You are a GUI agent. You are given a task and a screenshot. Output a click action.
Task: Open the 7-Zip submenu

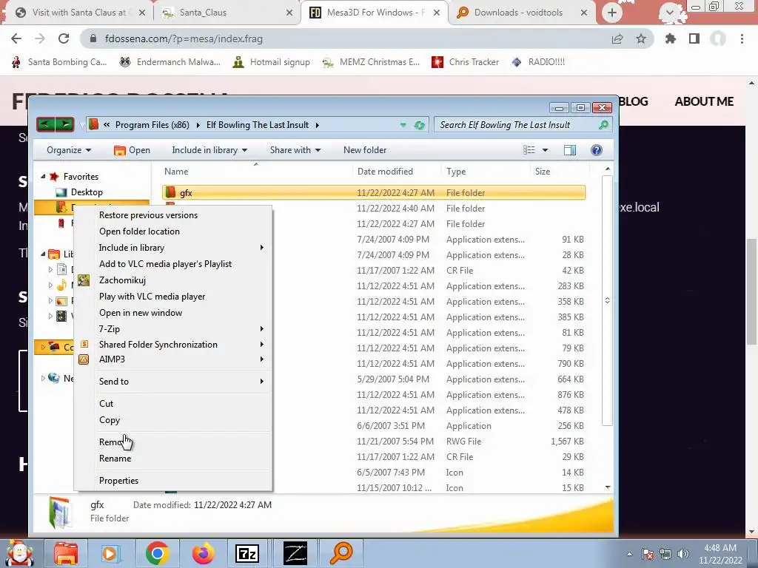point(173,329)
